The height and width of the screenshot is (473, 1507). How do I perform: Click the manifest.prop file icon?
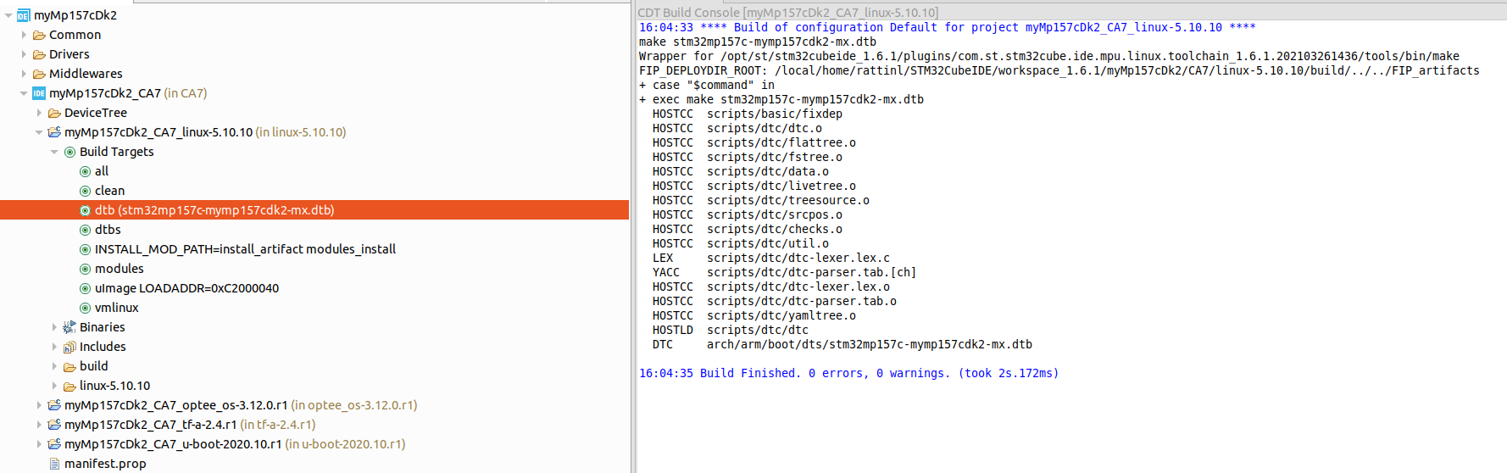[54, 464]
